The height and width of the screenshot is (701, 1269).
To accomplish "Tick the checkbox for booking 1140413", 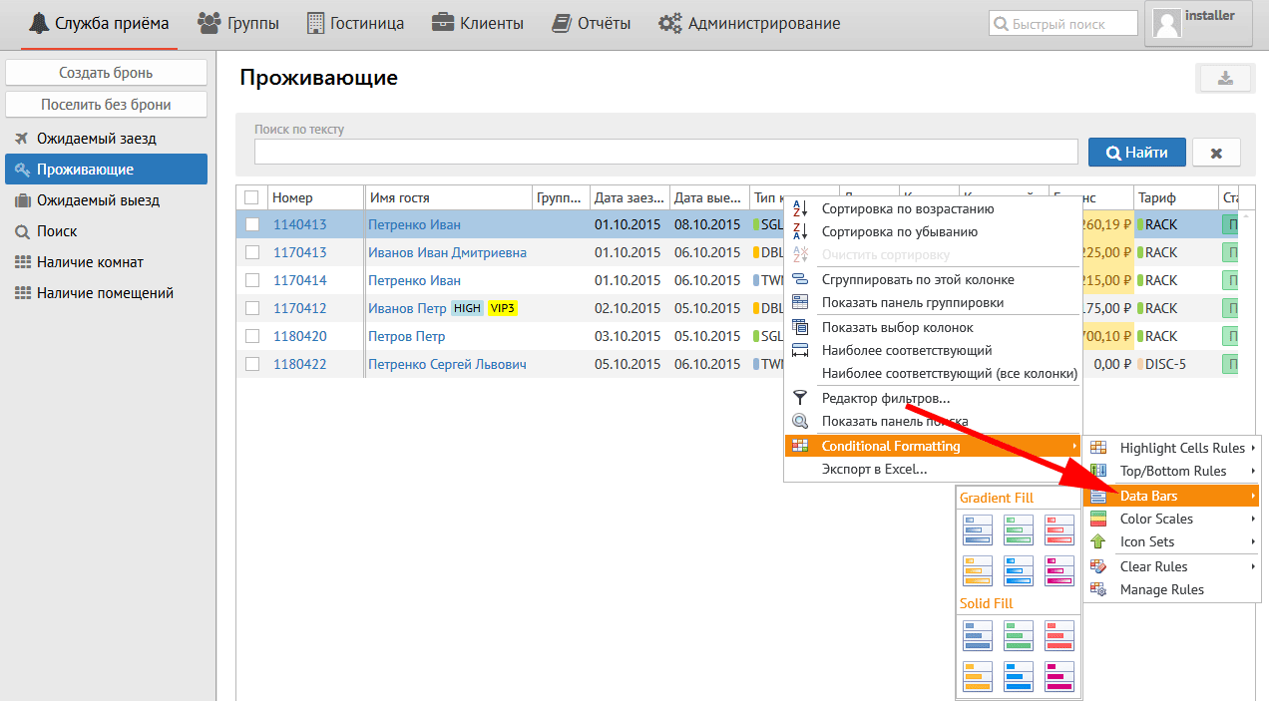I will [252, 224].
